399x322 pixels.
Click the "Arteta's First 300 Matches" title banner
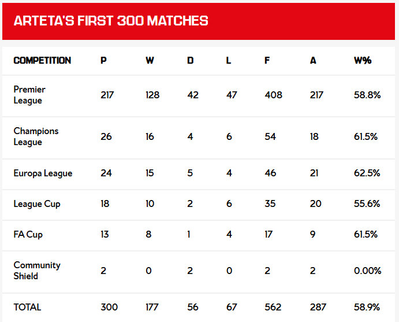tap(111, 21)
